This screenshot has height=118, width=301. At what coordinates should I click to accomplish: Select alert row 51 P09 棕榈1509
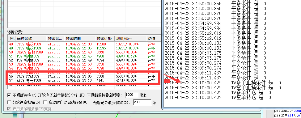pyautogui.click(x=84, y=56)
